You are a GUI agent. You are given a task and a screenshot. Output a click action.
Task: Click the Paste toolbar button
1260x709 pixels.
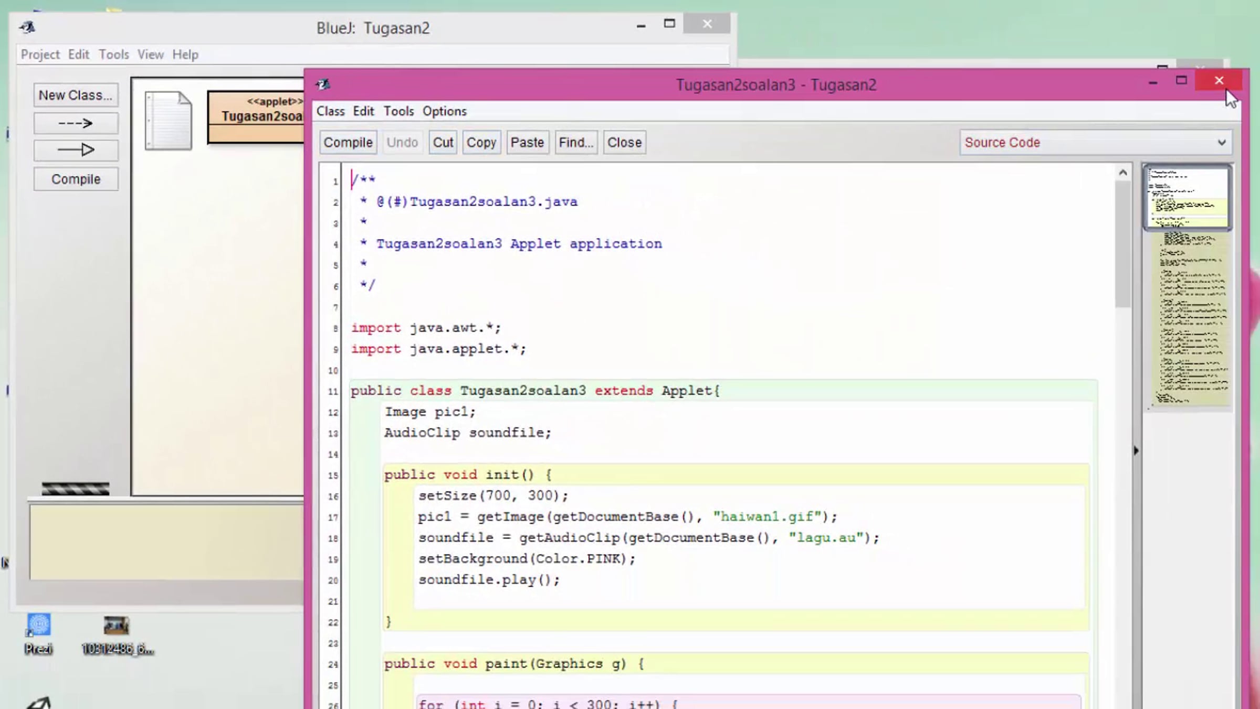pos(527,143)
